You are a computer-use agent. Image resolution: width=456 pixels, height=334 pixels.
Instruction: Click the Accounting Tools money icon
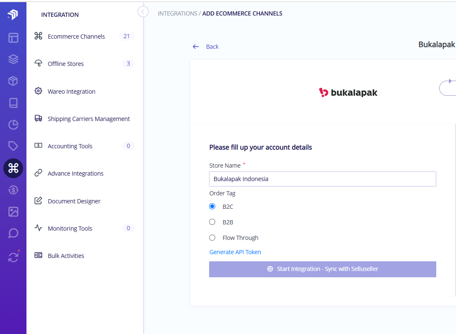tap(38, 145)
